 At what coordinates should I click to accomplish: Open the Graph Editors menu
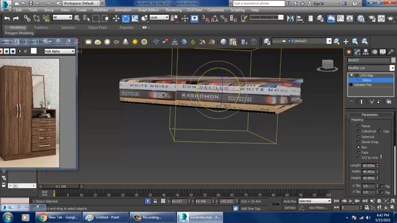pyautogui.click(x=148, y=10)
